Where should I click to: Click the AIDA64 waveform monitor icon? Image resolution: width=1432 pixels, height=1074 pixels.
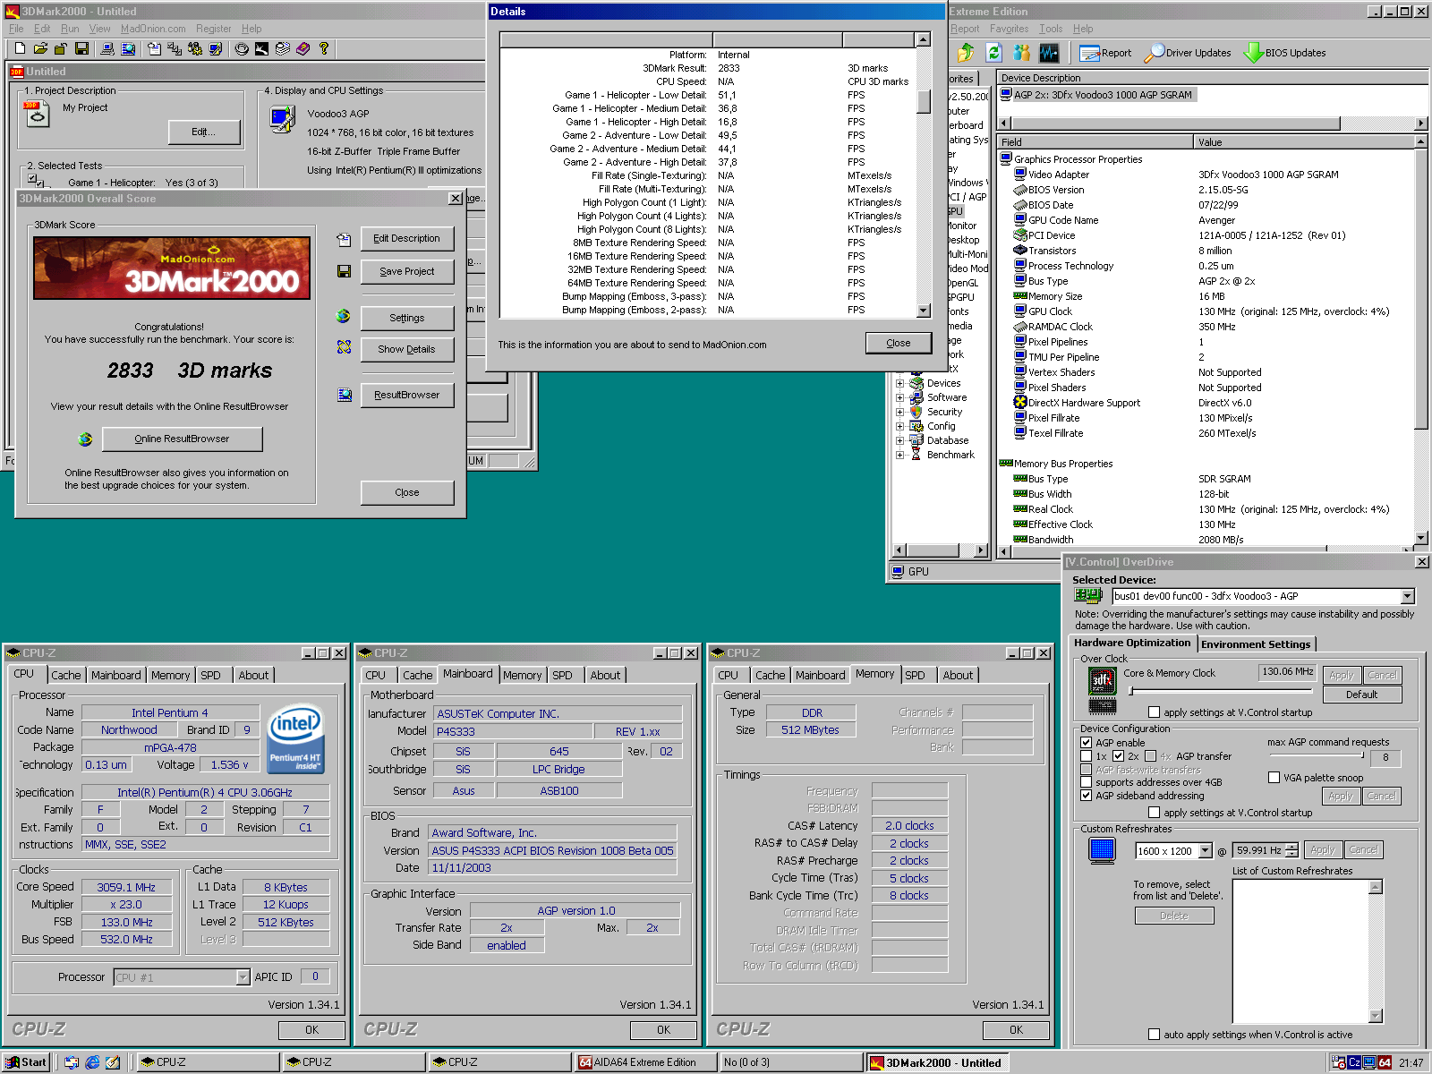pos(1049,52)
